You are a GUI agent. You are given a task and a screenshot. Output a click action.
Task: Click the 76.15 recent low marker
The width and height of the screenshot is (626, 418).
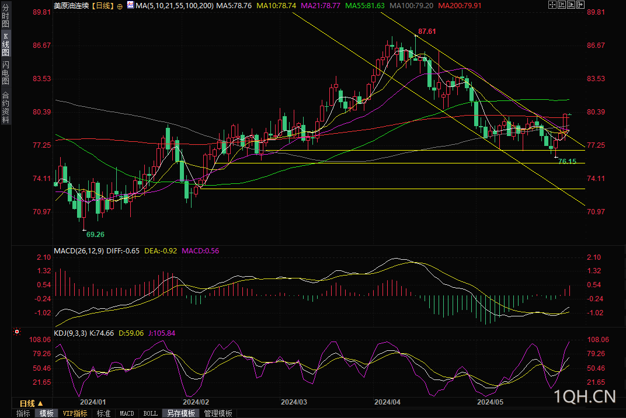tap(568, 161)
